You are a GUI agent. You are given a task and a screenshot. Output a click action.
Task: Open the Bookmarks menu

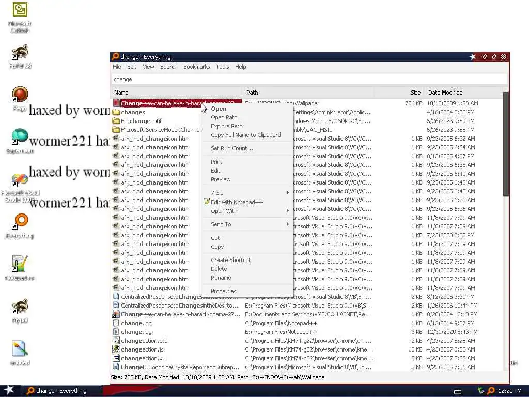tap(197, 67)
